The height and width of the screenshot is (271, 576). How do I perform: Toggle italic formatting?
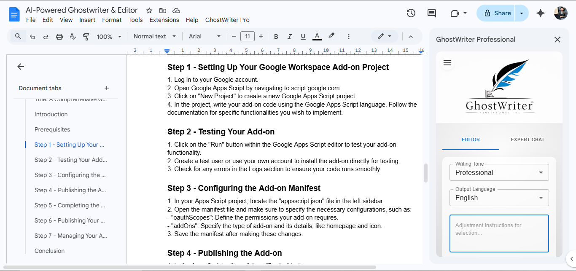[x=289, y=36]
